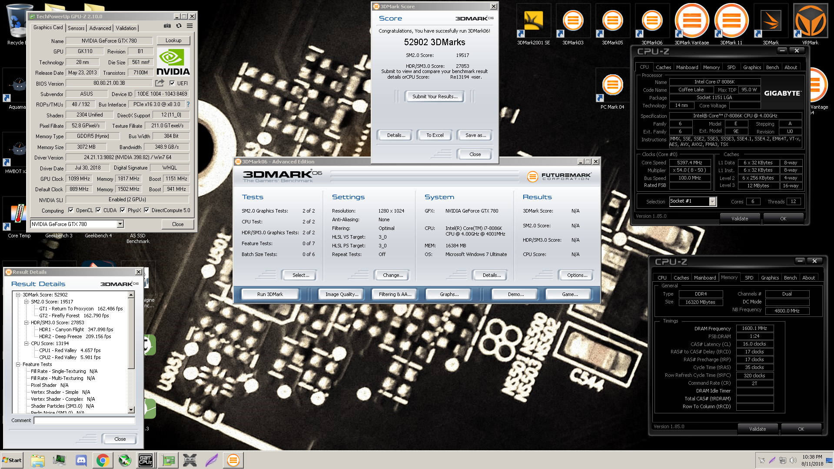Collapse the 3DMark Score: 52902 tree node

(x=18, y=295)
